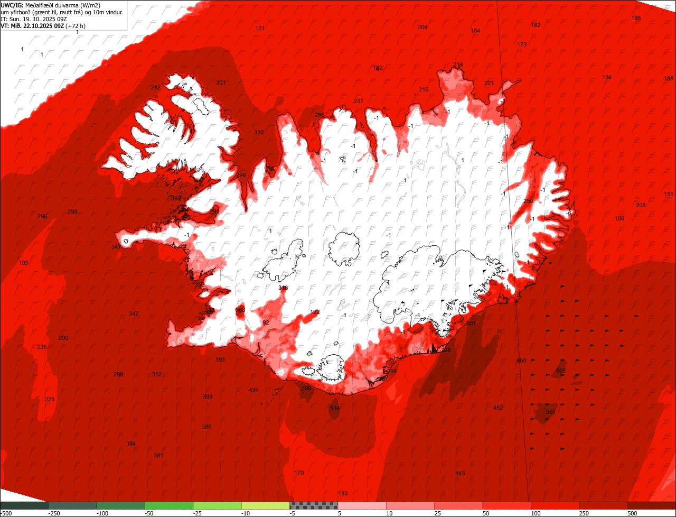Viewport: 676px width, 517px height.
Task: Click the map value 443
Action: pos(460,473)
